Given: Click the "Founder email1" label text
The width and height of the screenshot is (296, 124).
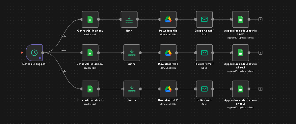Looking at the screenshot, I should (x=204, y=64).
